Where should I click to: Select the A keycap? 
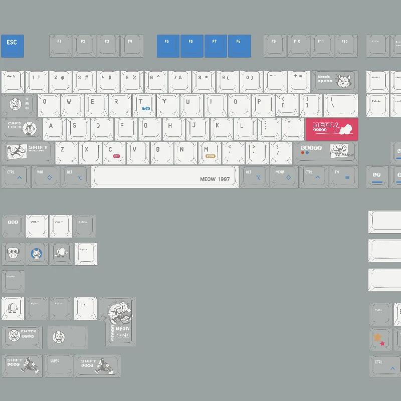coord(55,129)
